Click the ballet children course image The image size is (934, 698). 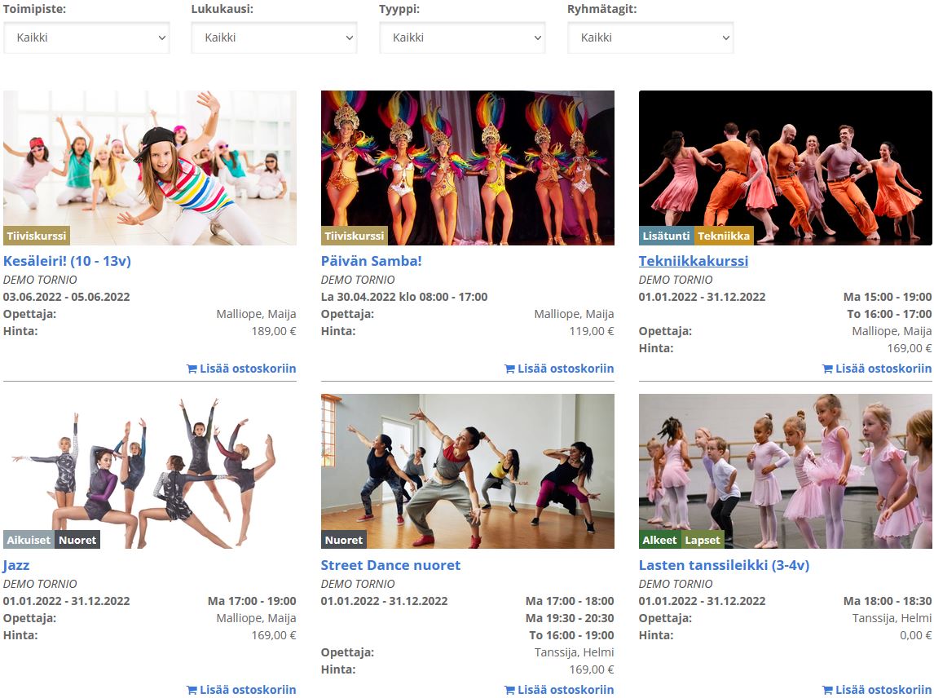click(x=785, y=471)
